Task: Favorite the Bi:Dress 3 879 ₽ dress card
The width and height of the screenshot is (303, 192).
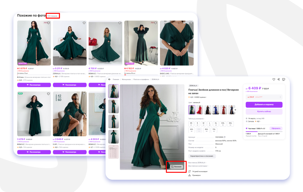Action: pyautogui.click(x=48, y=23)
